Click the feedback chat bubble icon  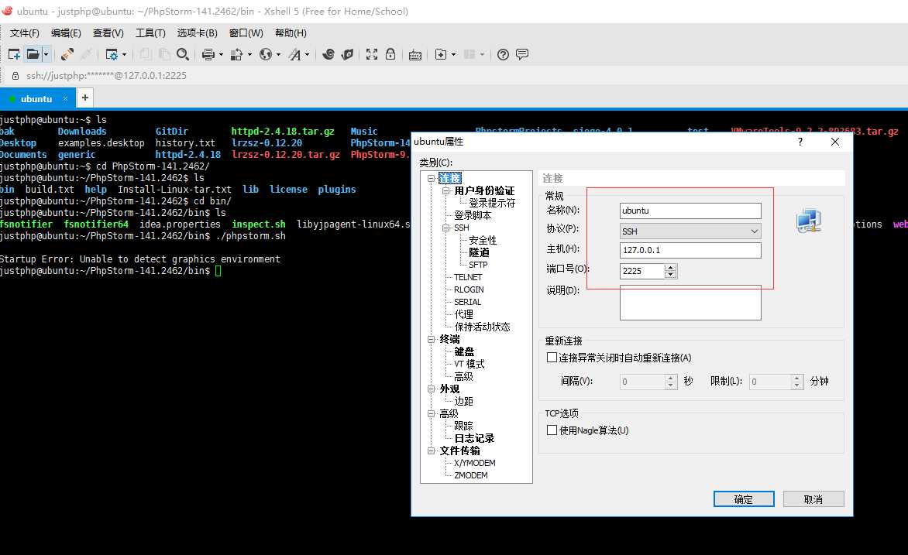pyautogui.click(x=521, y=54)
